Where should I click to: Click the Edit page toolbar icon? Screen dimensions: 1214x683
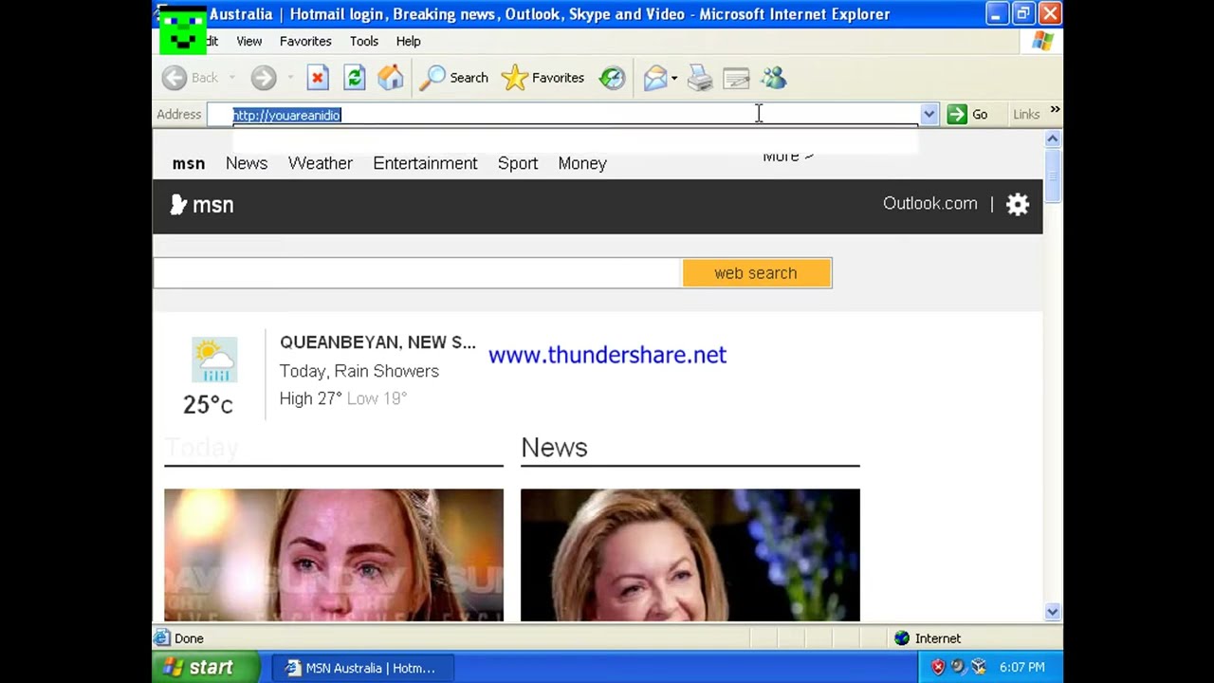(736, 78)
